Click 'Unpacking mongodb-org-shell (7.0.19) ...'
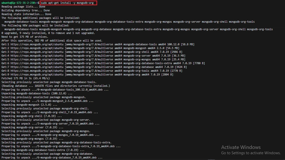This screenshot has height=160, width=285. (32, 116)
